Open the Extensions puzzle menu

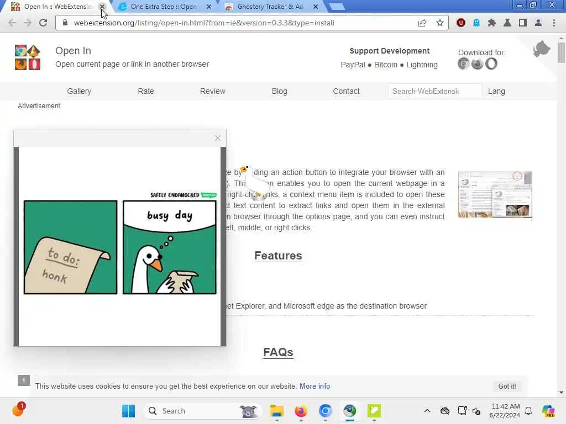(x=491, y=23)
